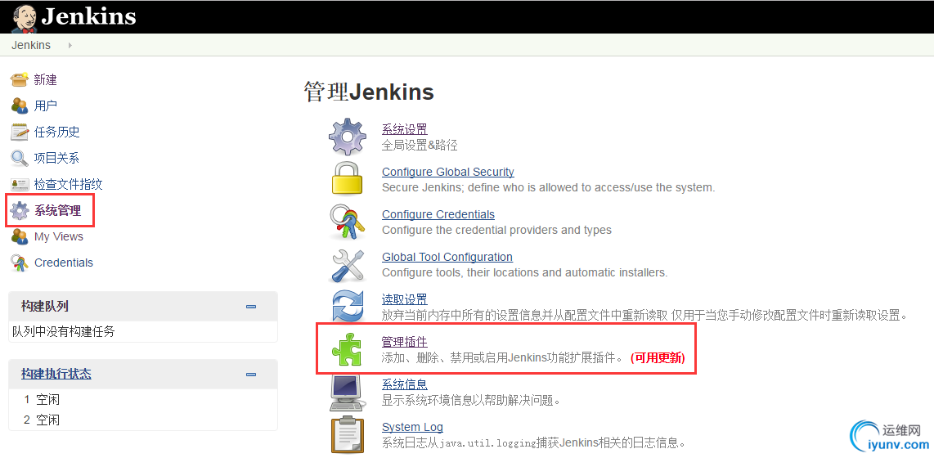The width and height of the screenshot is (934, 458).
Task: Click the 用户 people icon
Action: (20, 106)
